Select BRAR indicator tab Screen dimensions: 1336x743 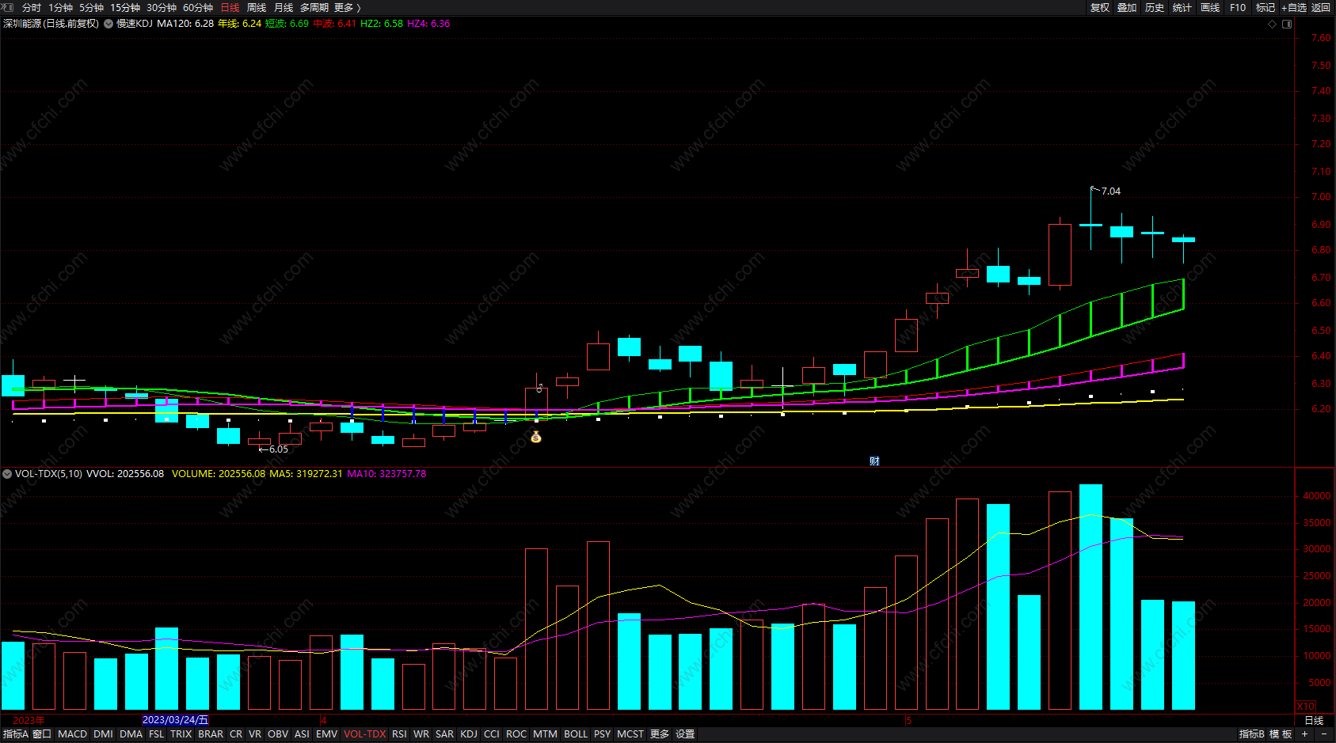click(211, 734)
